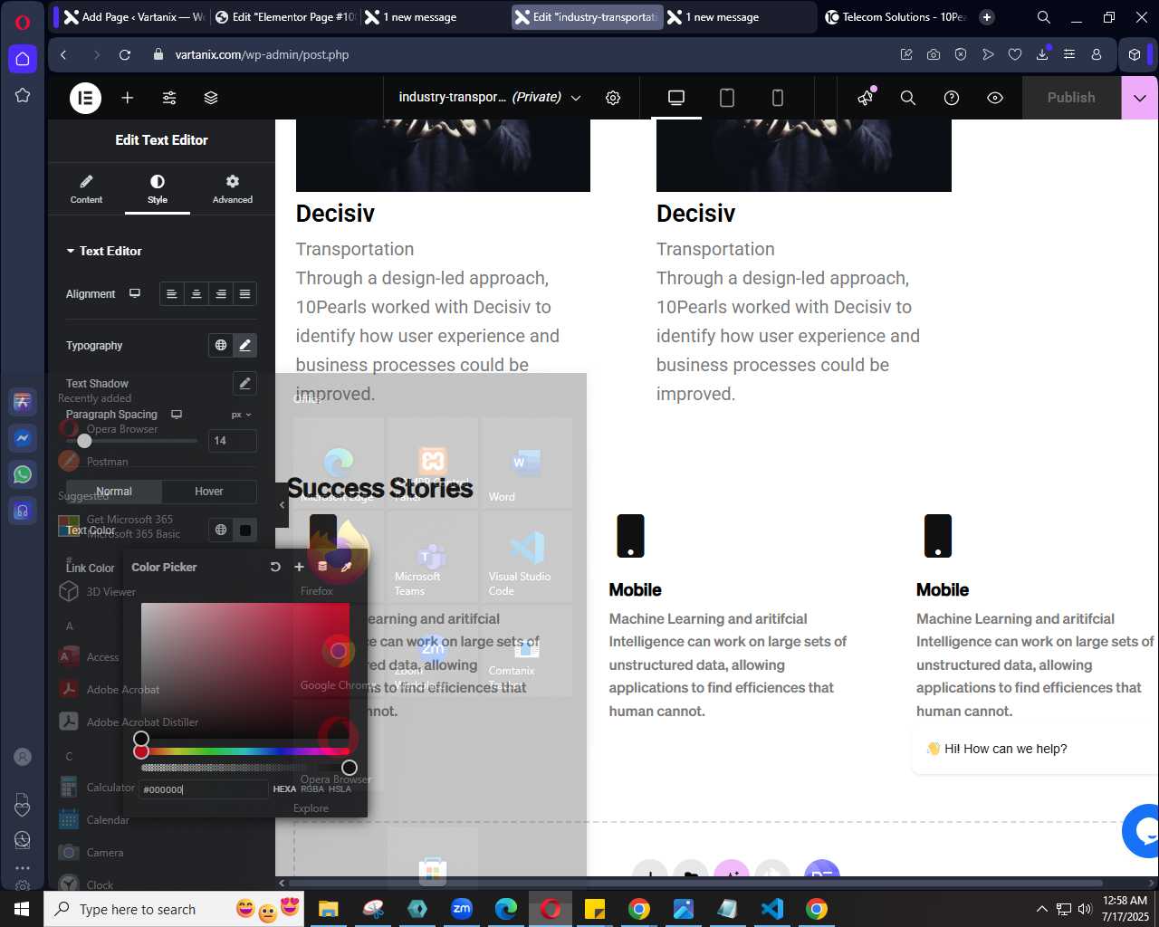Click the Add Element plus icon
The width and height of the screenshot is (1159, 927).
[128, 98]
